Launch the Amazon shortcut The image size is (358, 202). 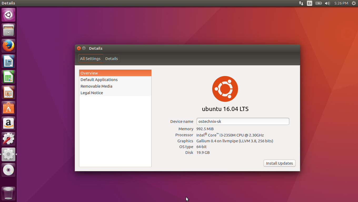[x=8, y=123]
